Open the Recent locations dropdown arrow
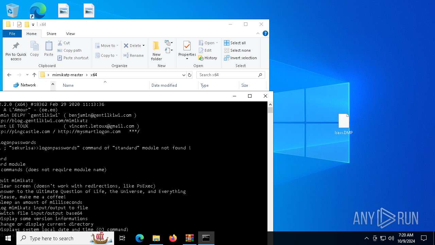Viewport: 435px width, 245px height. tap(27, 75)
